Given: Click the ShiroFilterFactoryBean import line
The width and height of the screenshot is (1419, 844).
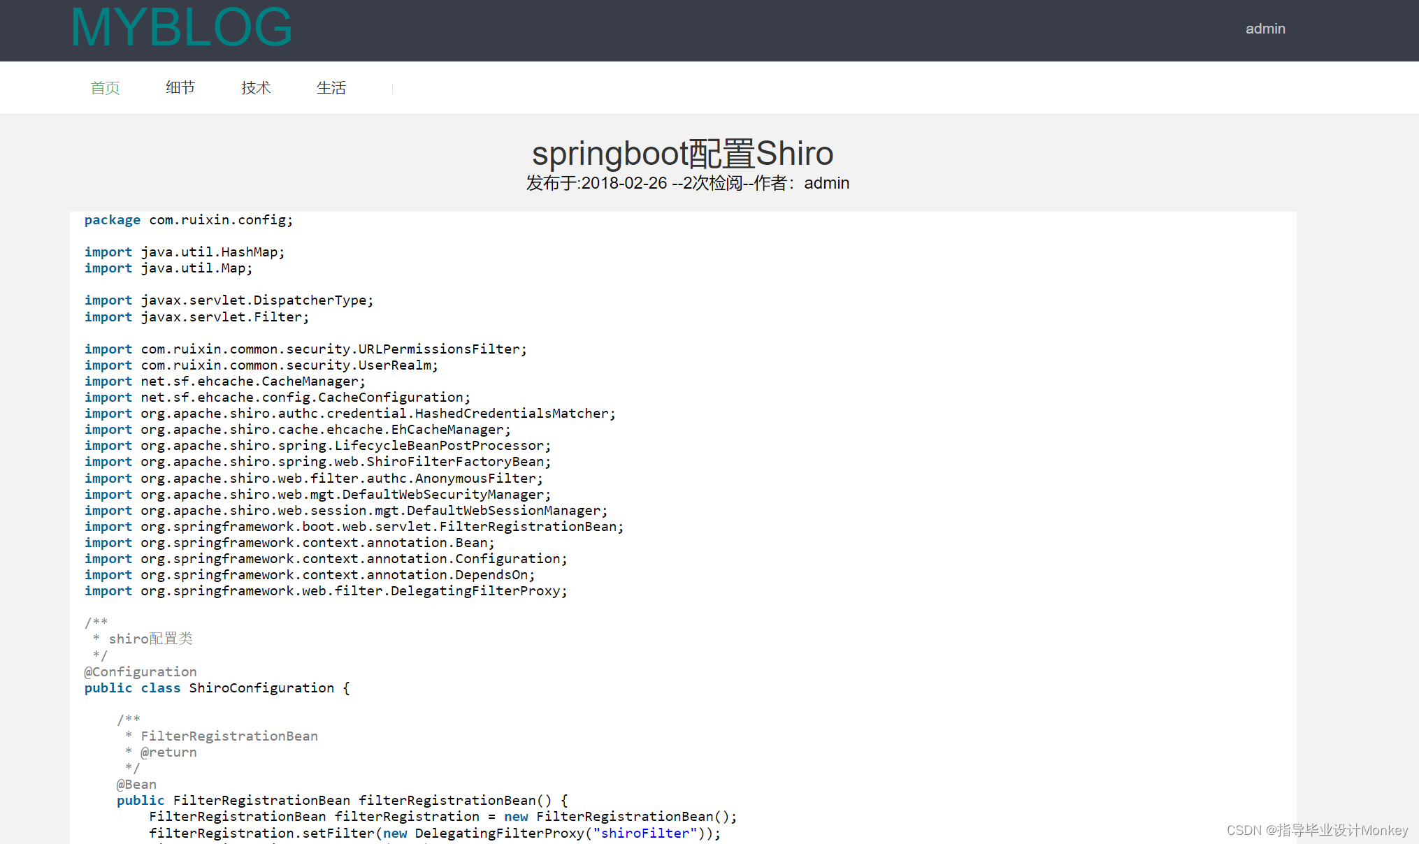Looking at the screenshot, I should 318,462.
